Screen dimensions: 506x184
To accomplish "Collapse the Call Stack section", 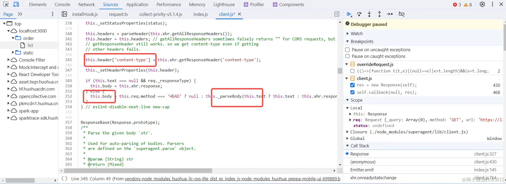I will coord(348,146).
